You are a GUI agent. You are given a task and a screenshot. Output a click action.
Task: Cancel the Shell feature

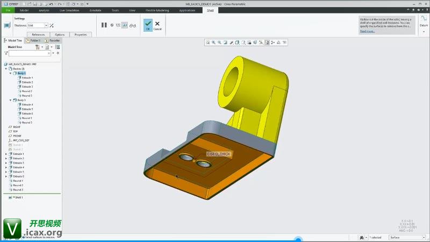(157, 25)
